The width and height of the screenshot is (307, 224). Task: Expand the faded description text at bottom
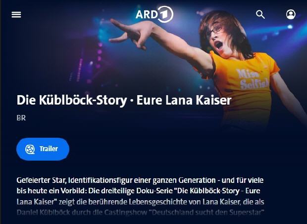141,213
